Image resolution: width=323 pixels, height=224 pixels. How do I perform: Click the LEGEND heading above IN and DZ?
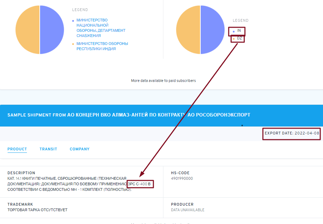(240, 20)
